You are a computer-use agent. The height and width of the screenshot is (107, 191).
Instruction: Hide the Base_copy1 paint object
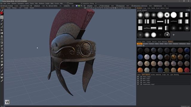tap(138, 78)
